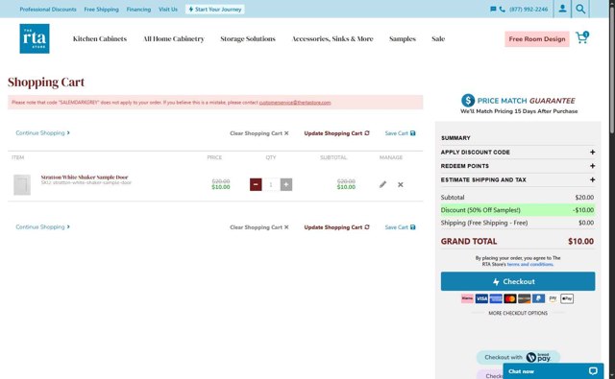This screenshot has width=615, height=379.
Task: Click the Price Match Guarantee banner
Action: coord(519,105)
